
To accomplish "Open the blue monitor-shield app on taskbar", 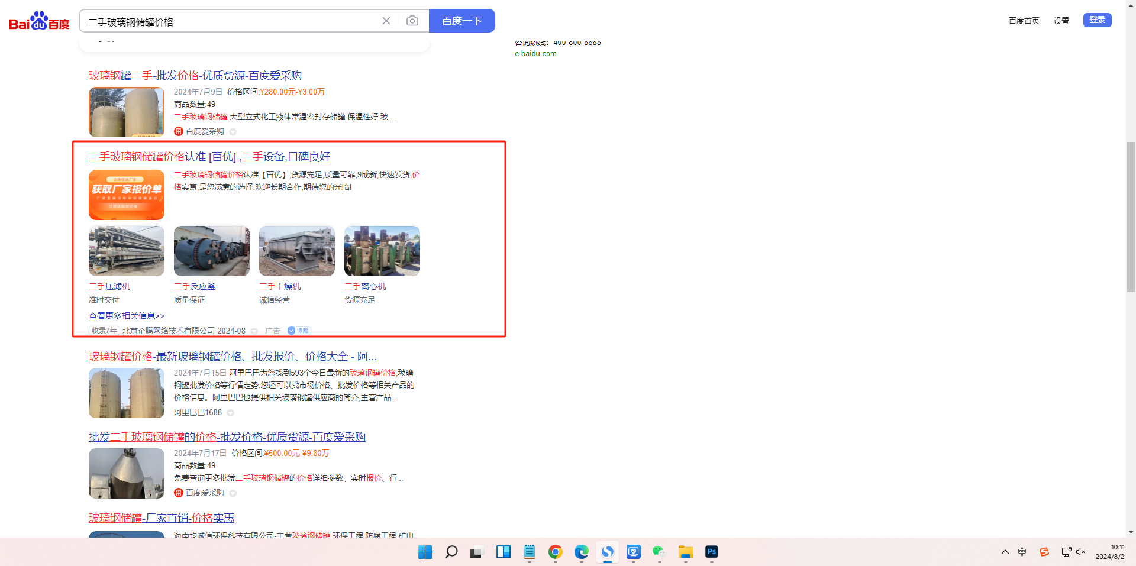I will [634, 552].
